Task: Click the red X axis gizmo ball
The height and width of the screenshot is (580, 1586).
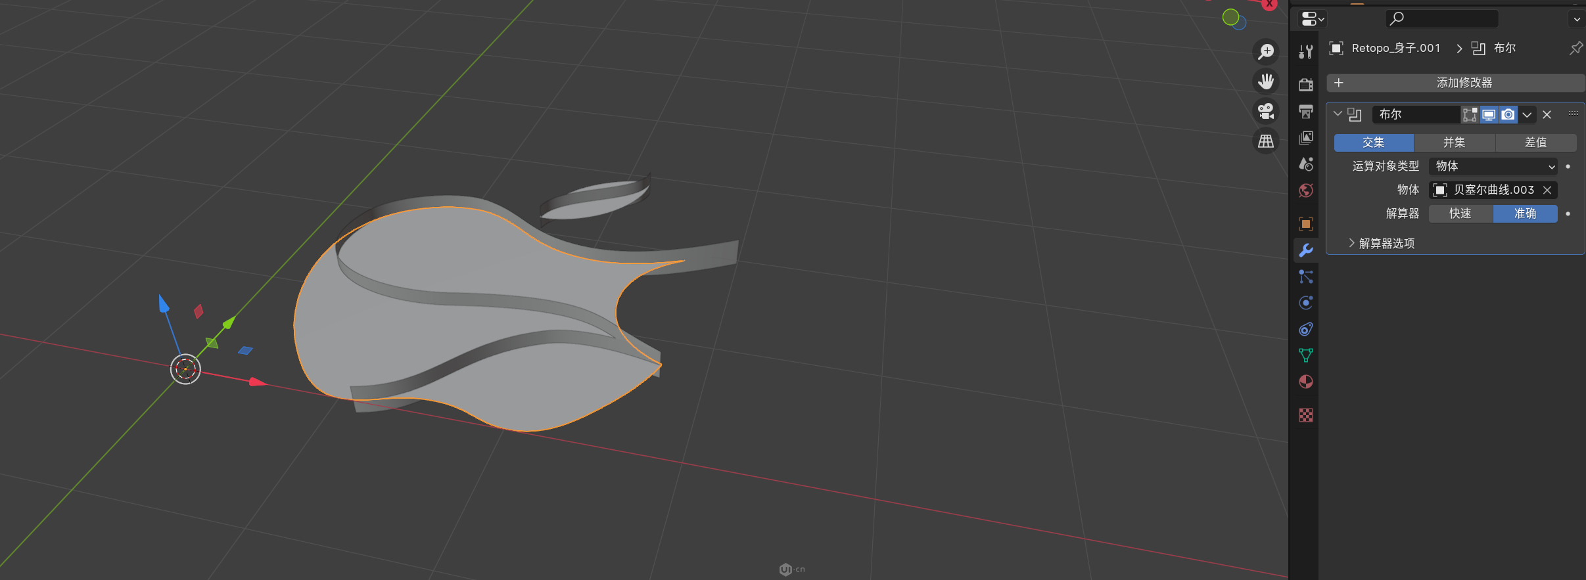Action: [1270, 4]
